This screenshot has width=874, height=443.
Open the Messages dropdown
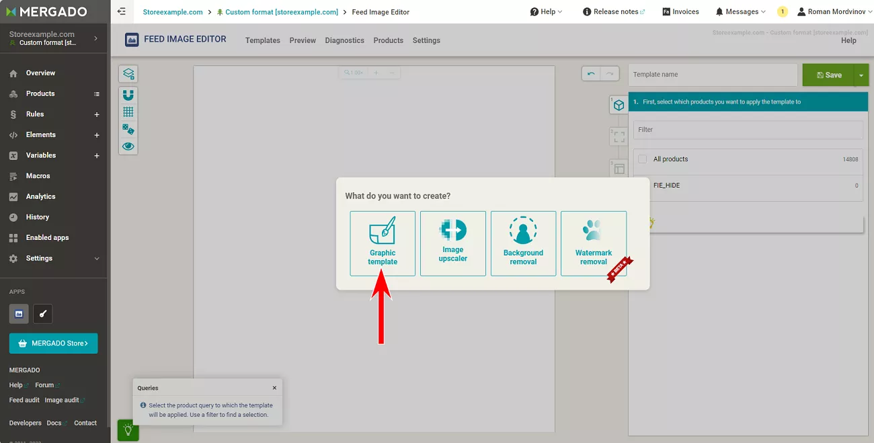pos(740,11)
